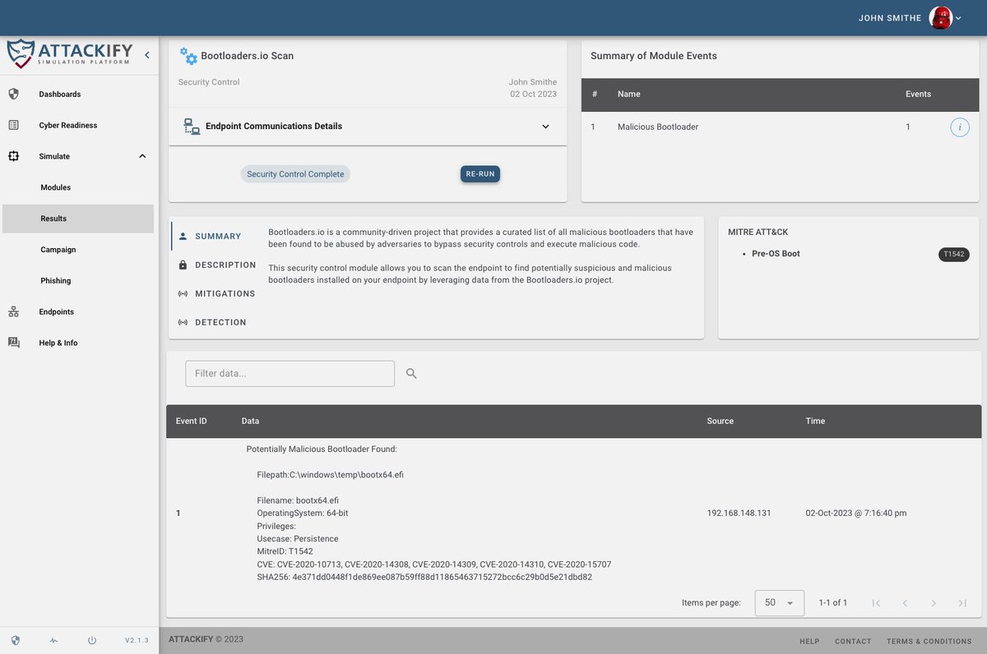The image size is (987, 654).
Task: Click the gears icon beside Bootloaders.io Scan
Action: (188, 56)
